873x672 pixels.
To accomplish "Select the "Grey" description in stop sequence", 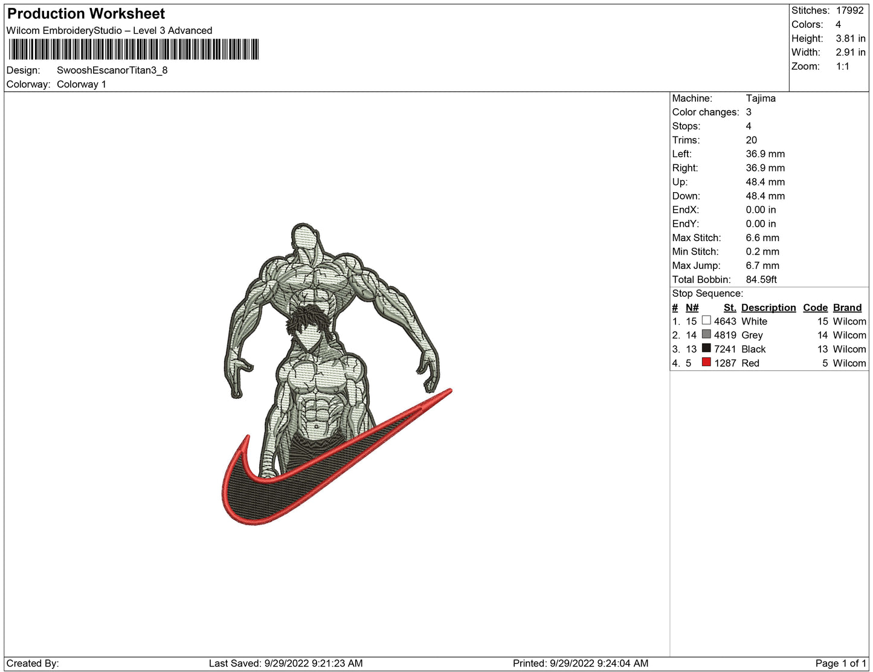I will pyautogui.click(x=752, y=335).
